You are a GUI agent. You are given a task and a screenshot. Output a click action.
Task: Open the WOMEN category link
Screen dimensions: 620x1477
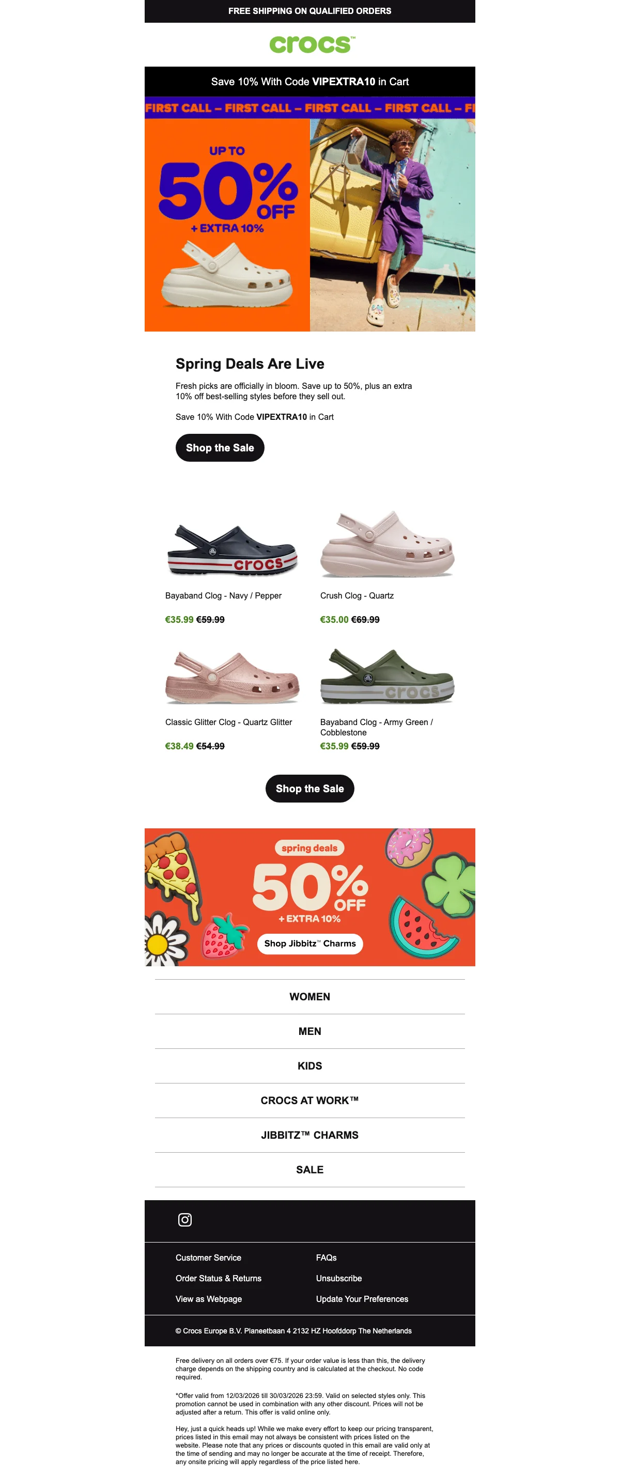tap(309, 997)
